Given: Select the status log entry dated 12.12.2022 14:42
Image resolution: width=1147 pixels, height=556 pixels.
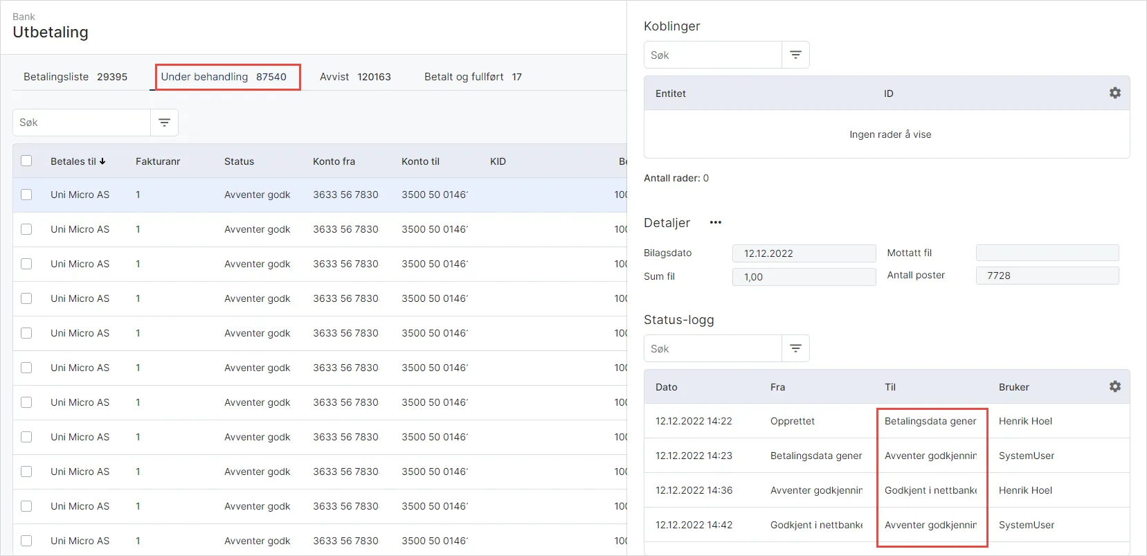Looking at the screenshot, I should coord(887,525).
